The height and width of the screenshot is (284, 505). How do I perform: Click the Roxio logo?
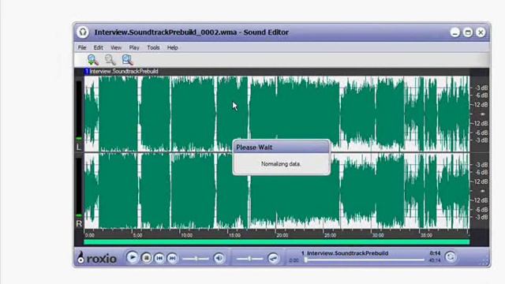pyautogui.click(x=97, y=258)
